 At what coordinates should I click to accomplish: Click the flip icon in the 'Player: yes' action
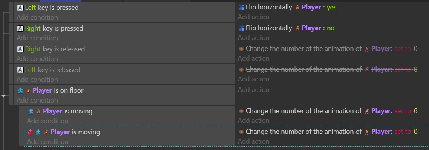point(241,8)
